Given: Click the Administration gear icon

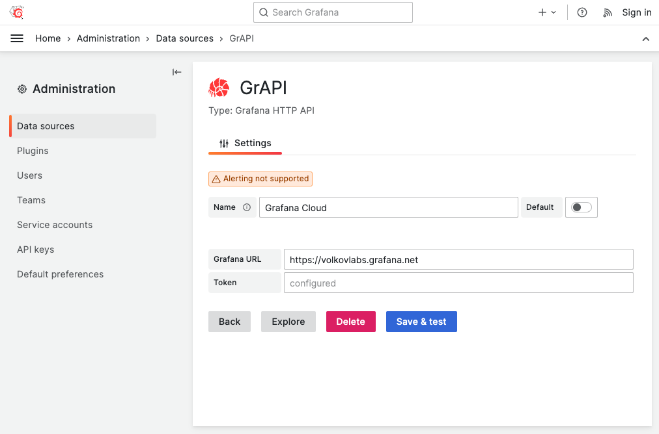Looking at the screenshot, I should (22, 89).
